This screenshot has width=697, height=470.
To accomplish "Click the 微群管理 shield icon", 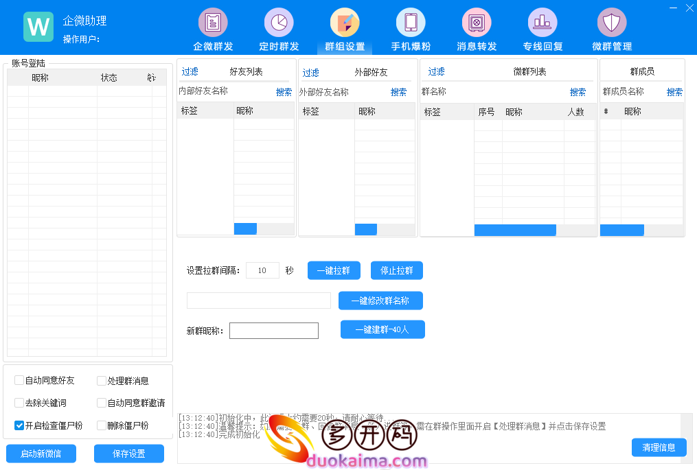I will (611, 23).
